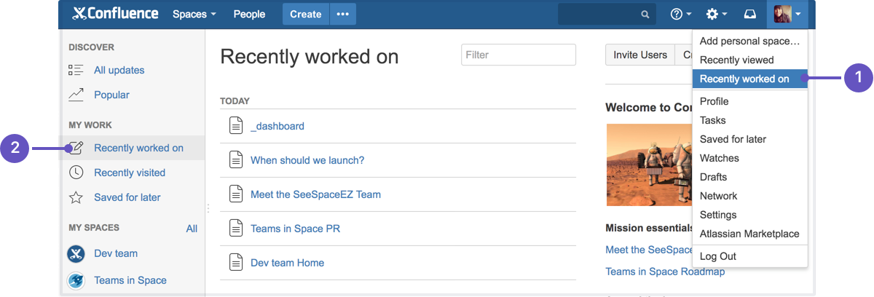Image resolution: width=874 pixels, height=297 pixels.
Task: Open the notifications inbox tray icon
Action: pyautogui.click(x=749, y=14)
